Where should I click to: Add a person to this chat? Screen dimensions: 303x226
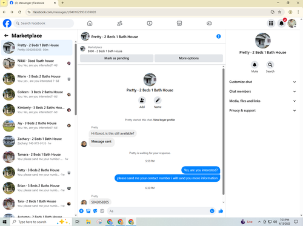tap(142, 101)
